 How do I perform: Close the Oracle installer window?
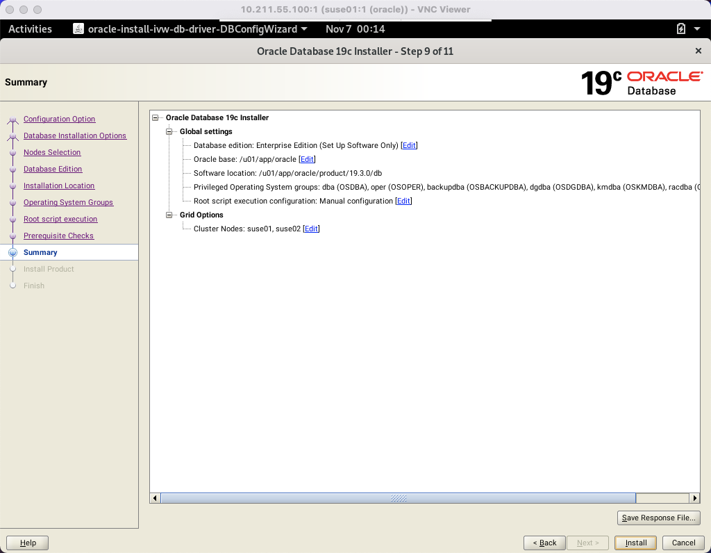click(699, 51)
